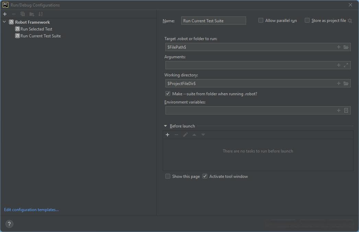This screenshot has width=359, height=232.
Task: Insert macro into Environment variables field
Action: coord(339,110)
